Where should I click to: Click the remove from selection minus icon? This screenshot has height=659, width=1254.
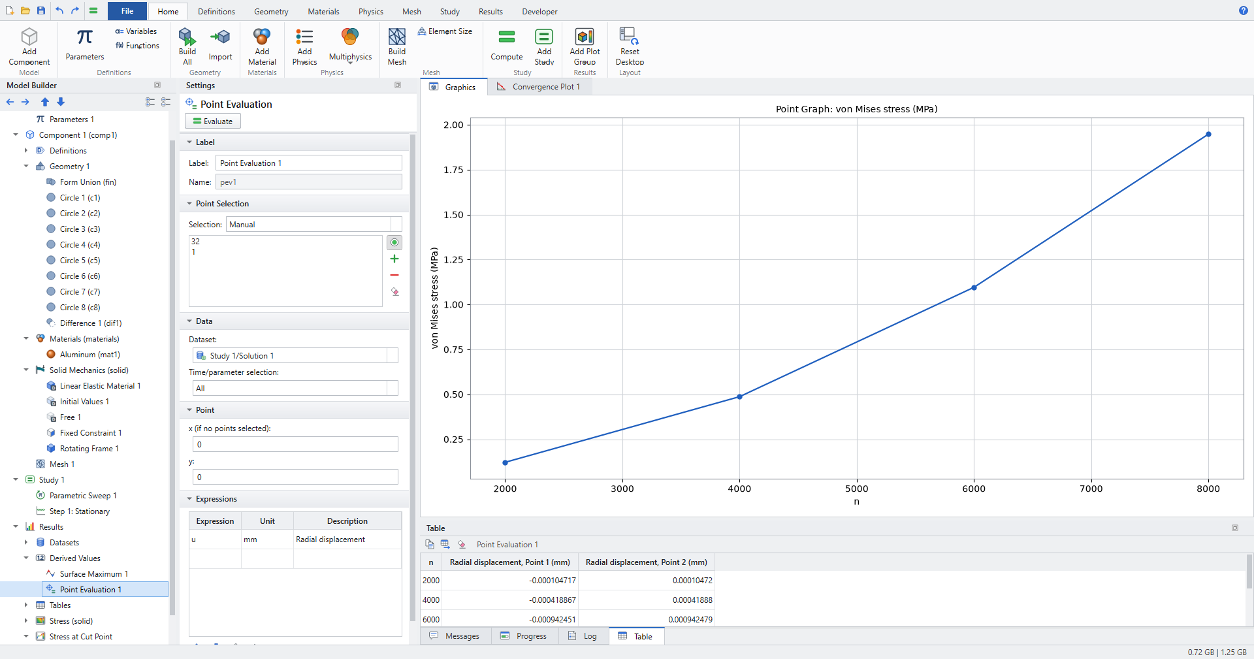pyautogui.click(x=394, y=275)
